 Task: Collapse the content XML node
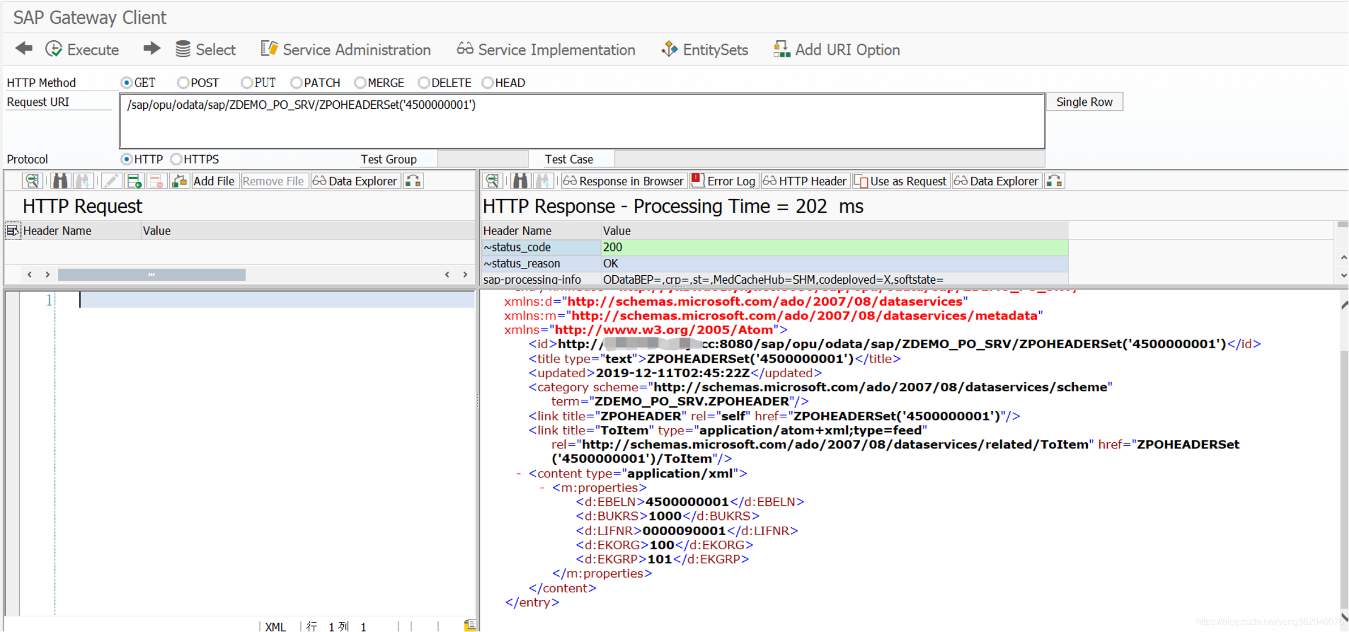tap(518, 473)
